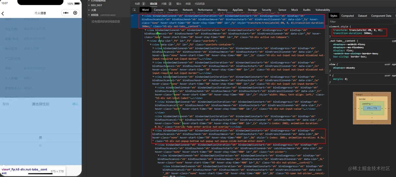Viewport: 396px width, 177px height.
Task: Click the margin: 0 property
Action: point(340,79)
